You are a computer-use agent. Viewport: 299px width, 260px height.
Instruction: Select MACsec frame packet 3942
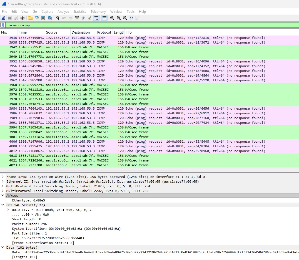pyautogui.click(x=149, y=47)
